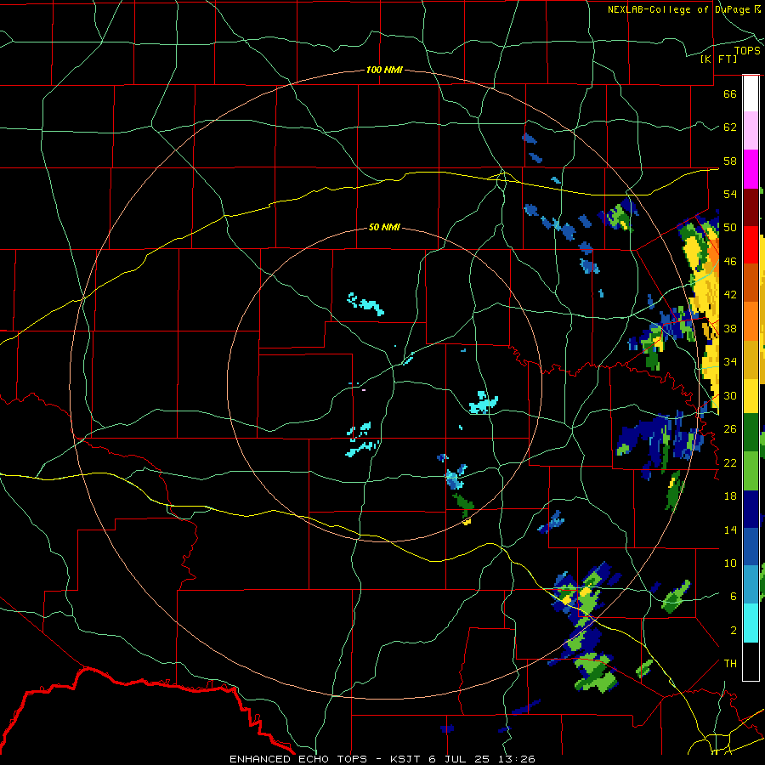Click the legend value 50
The height and width of the screenshot is (765, 765).
click(x=730, y=227)
